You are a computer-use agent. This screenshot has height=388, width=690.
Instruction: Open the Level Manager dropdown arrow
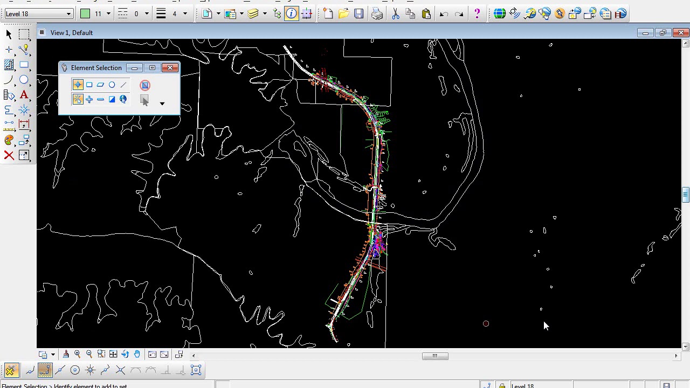[x=265, y=13]
